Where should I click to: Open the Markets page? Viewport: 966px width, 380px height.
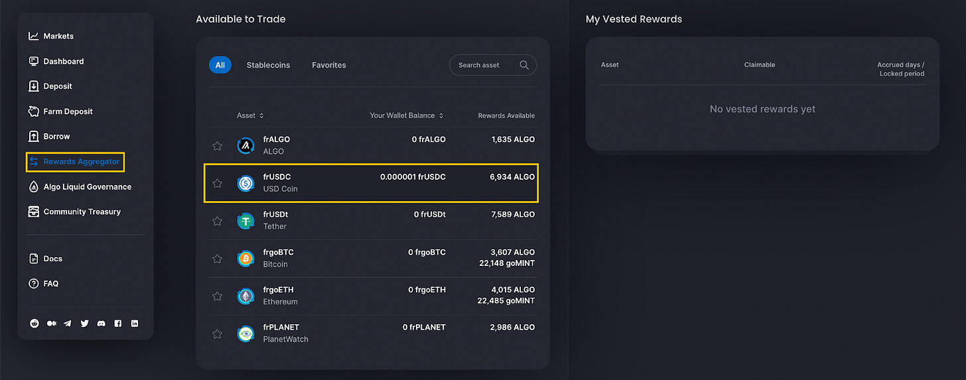click(x=58, y=36)
